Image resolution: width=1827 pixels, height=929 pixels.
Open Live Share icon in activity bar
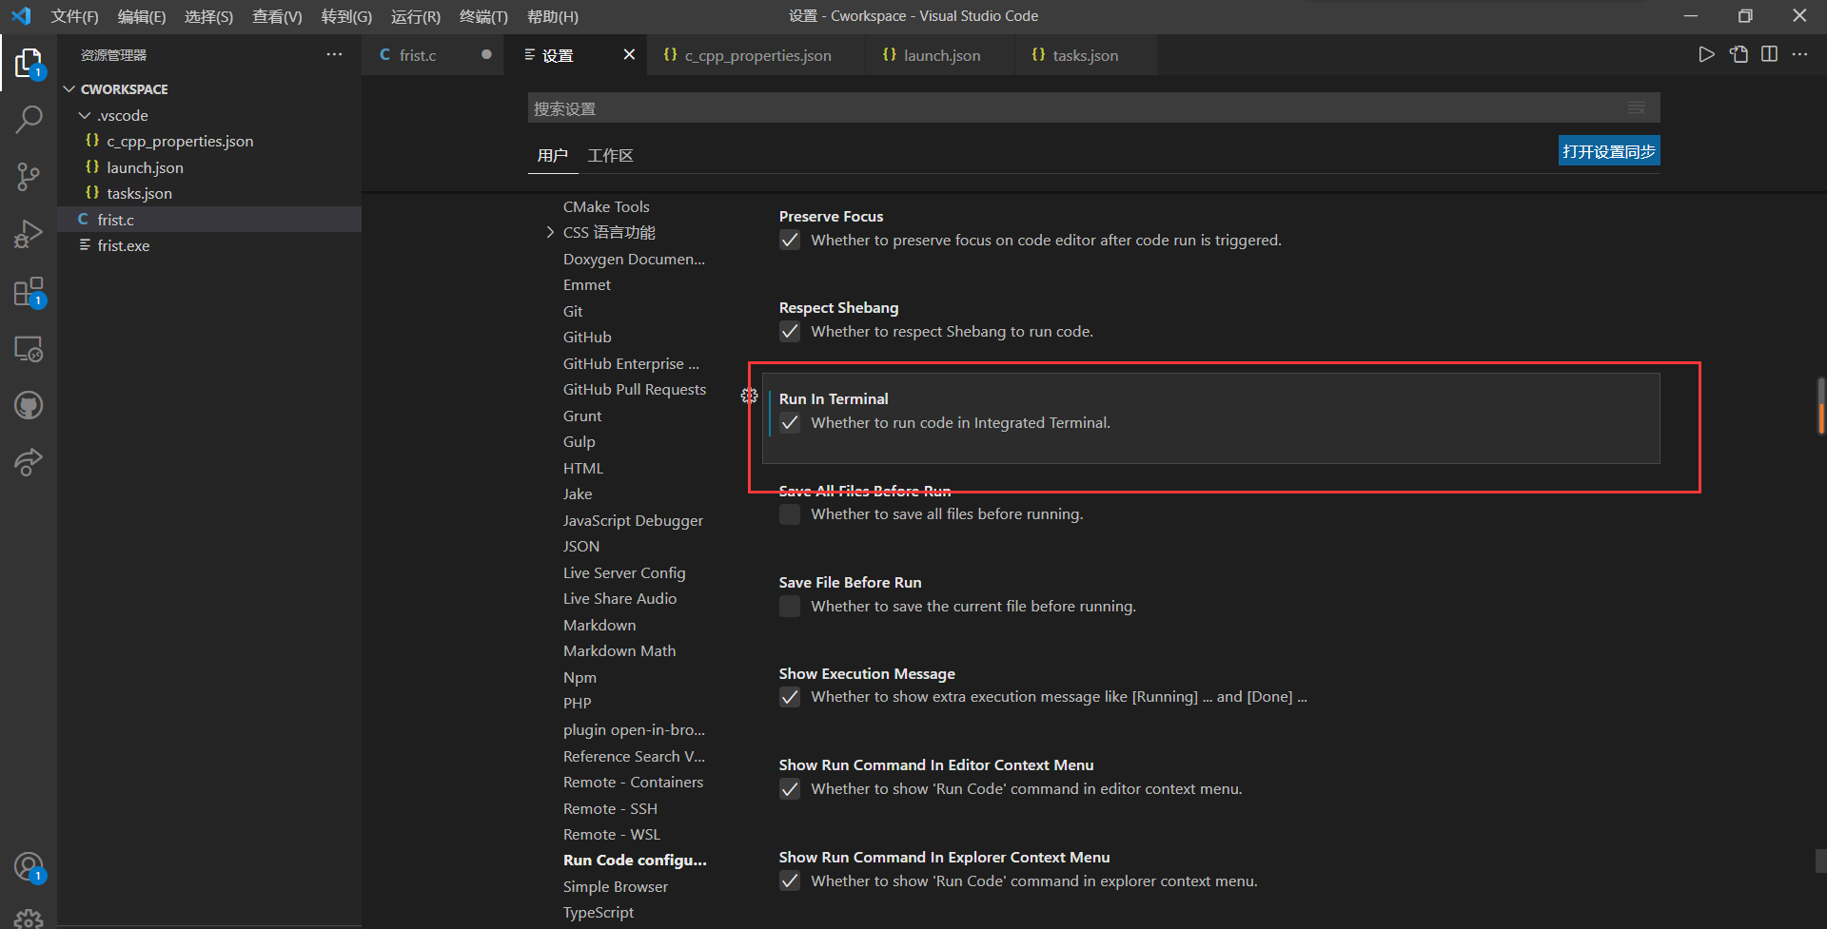pyautogui.click(x=29, y=463)
